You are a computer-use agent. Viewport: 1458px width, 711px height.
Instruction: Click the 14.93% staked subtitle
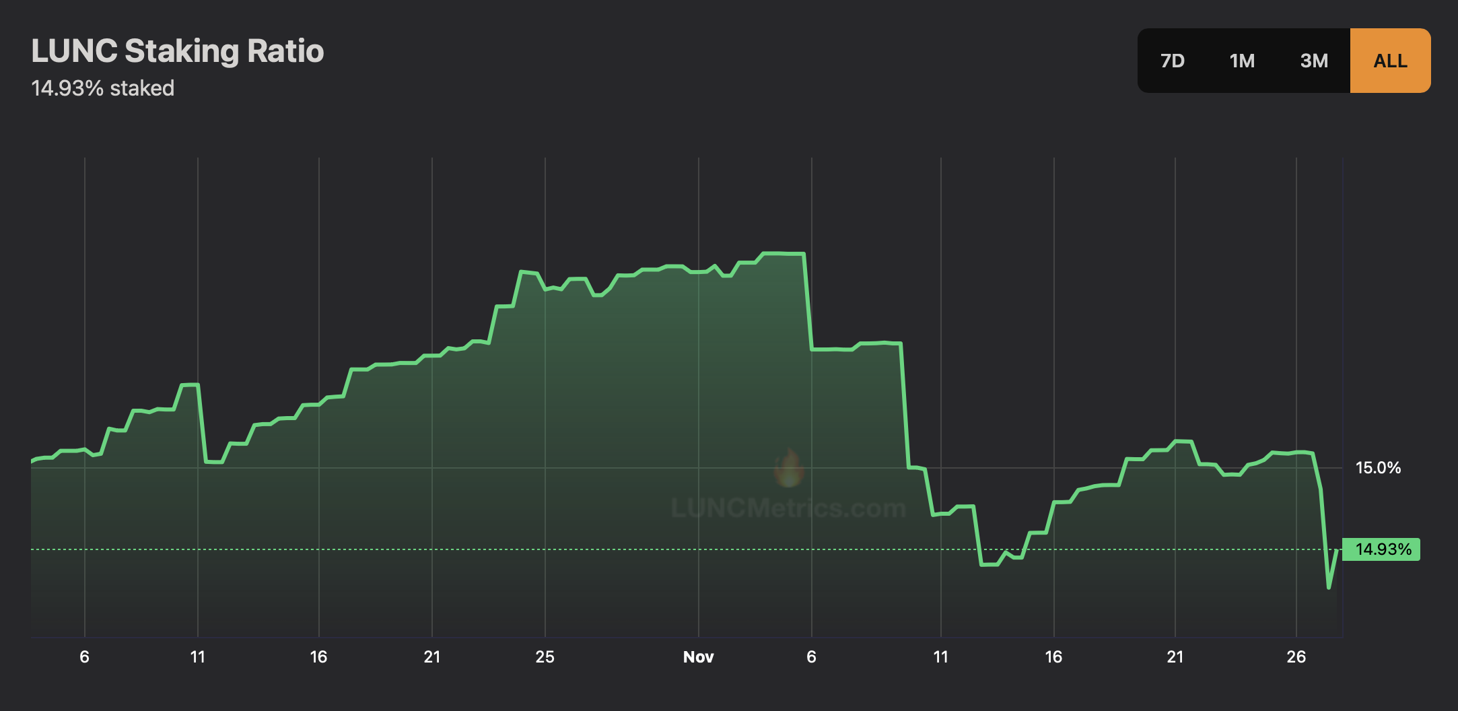[x=102, y=88]
